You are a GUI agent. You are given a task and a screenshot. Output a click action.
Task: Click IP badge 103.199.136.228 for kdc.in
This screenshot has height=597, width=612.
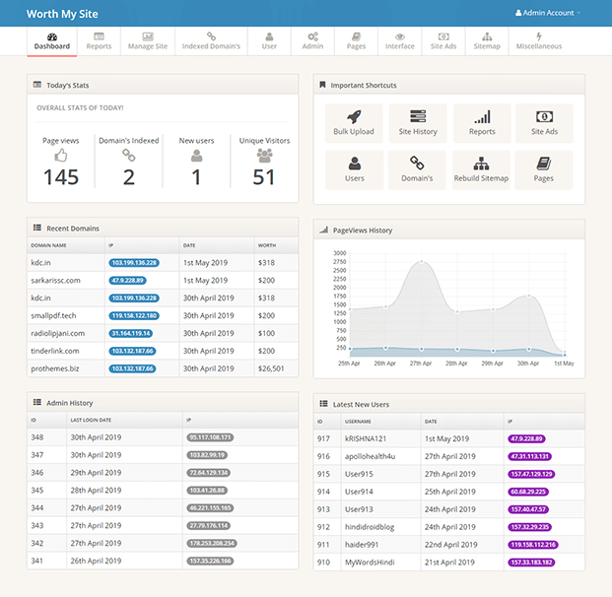pyautogui.click(x=134, y=263)
